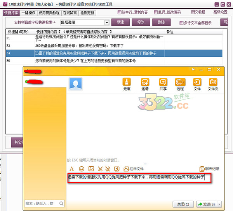Click the partially hidden 其它 button
233x211 pixels.
[x=17, y=142]
